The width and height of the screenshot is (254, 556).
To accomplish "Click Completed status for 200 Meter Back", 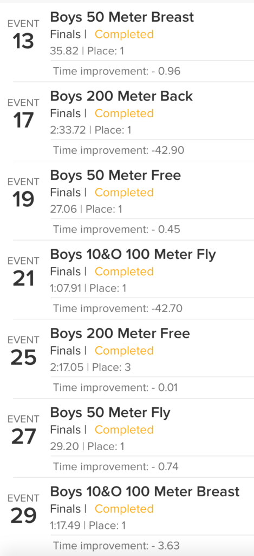I will (124, 113).
